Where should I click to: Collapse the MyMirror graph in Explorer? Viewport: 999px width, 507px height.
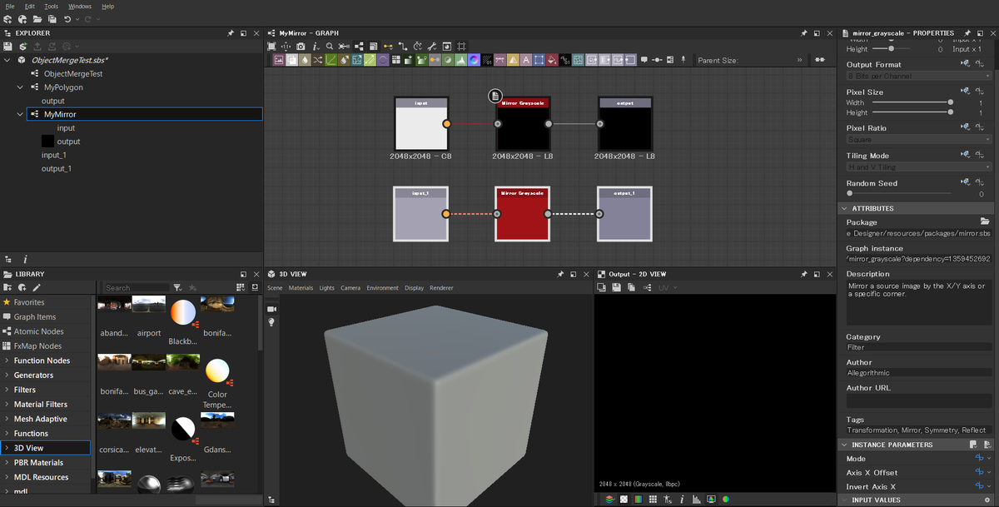(21, 114)
